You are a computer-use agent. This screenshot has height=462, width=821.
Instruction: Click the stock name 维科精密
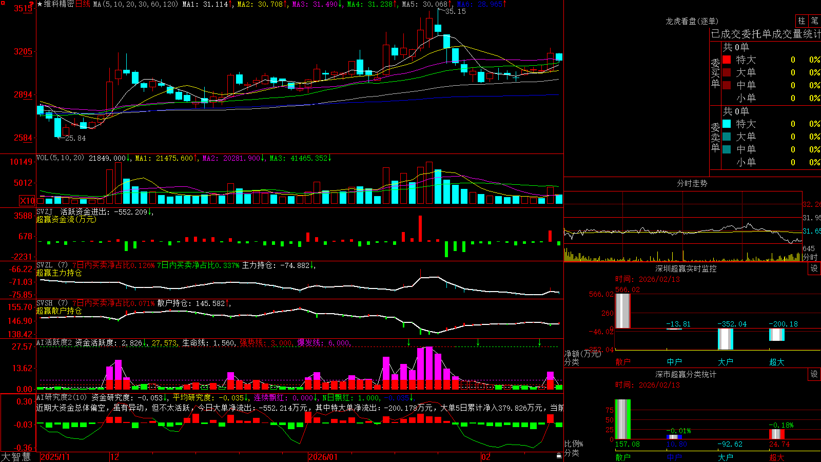coord(58,4)
